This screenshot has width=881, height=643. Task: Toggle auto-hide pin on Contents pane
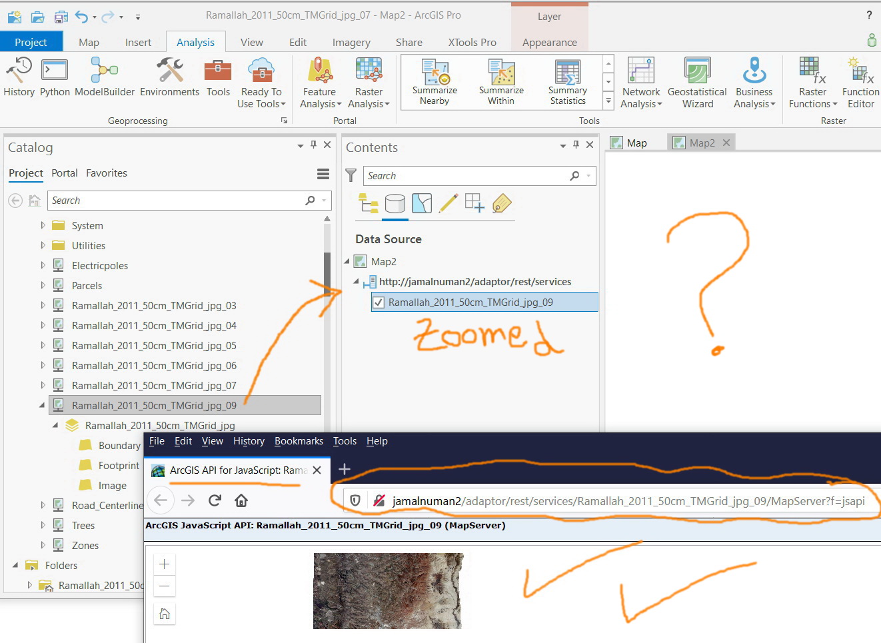coord(576,145)
